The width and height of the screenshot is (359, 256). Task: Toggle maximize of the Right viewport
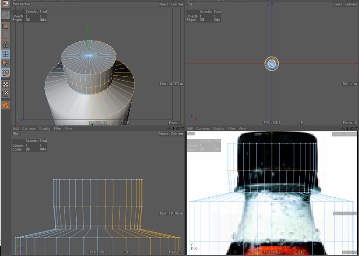point(182,129)
